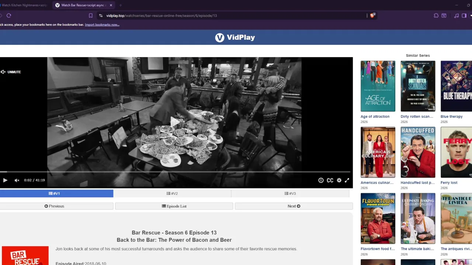This screenshot has width=472, height=265.
Task: Click the vidplay.top address bar URL
Action: [162, 15]
